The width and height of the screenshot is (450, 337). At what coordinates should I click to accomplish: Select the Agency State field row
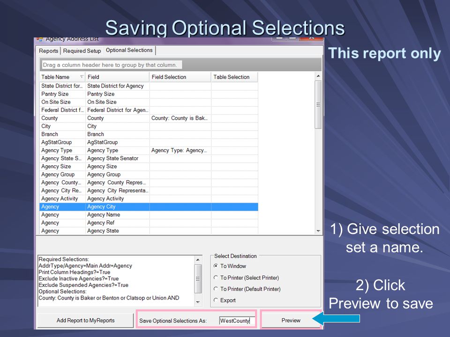click(x=149, y=231)
